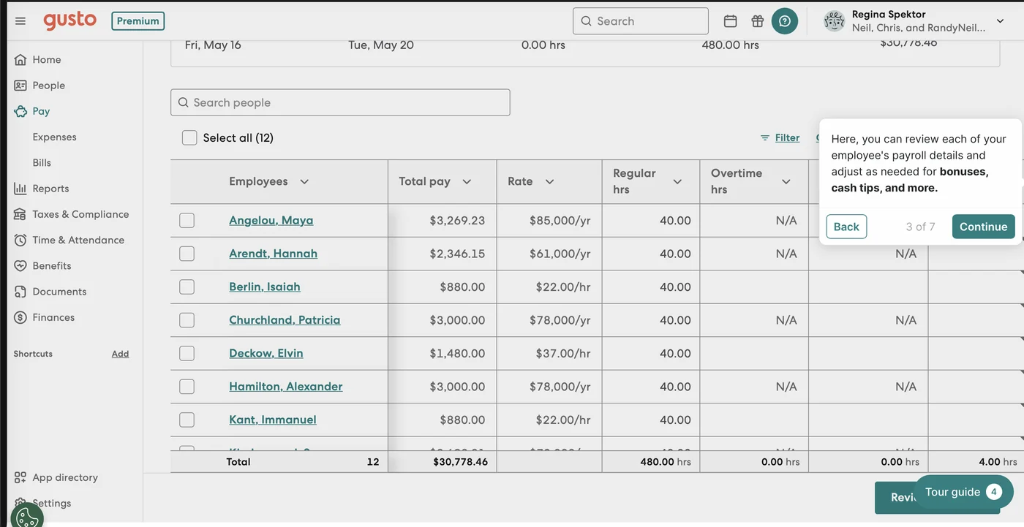This screenshot has height=527, width=1024.
Task: Go to Home in the sidebar
Action: pyautogui.click(x=47, y=60)
